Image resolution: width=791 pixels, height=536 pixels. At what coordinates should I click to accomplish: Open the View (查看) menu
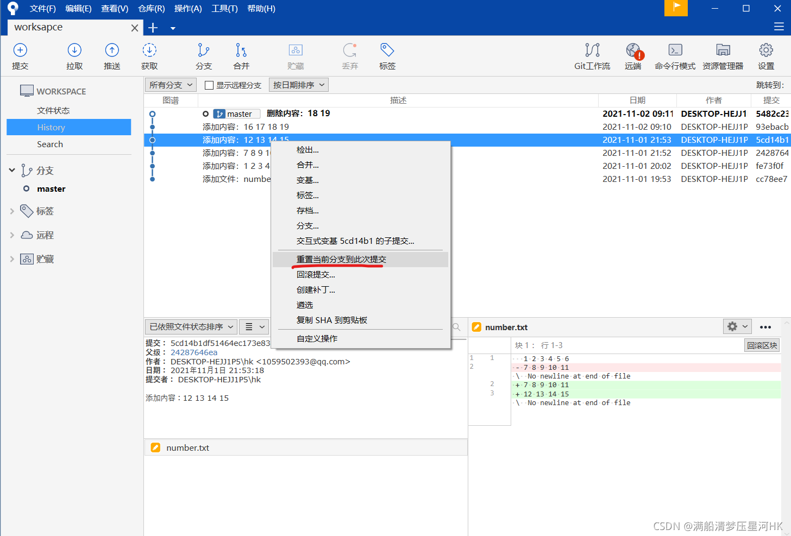point(115,8)
